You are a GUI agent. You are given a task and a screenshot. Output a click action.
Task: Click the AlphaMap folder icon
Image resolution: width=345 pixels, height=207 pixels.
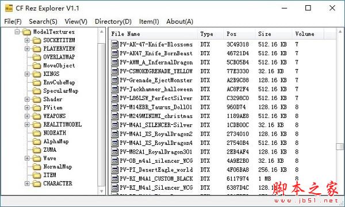[x=37, y=141]
